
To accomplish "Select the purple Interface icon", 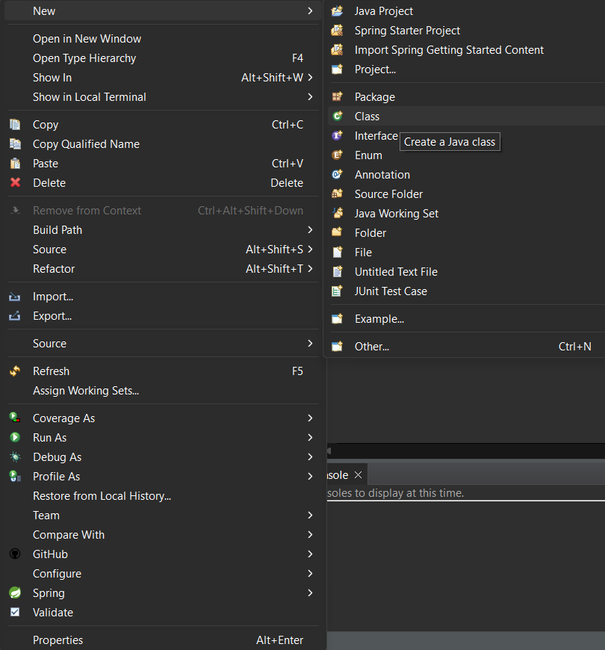I will point(337,135).
